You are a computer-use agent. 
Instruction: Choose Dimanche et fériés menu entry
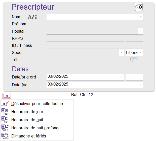coord(29,136)
